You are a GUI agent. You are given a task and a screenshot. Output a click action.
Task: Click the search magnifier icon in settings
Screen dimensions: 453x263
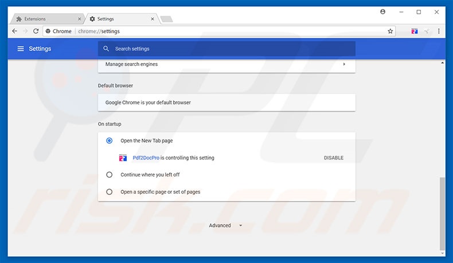(x=106, y=49)
